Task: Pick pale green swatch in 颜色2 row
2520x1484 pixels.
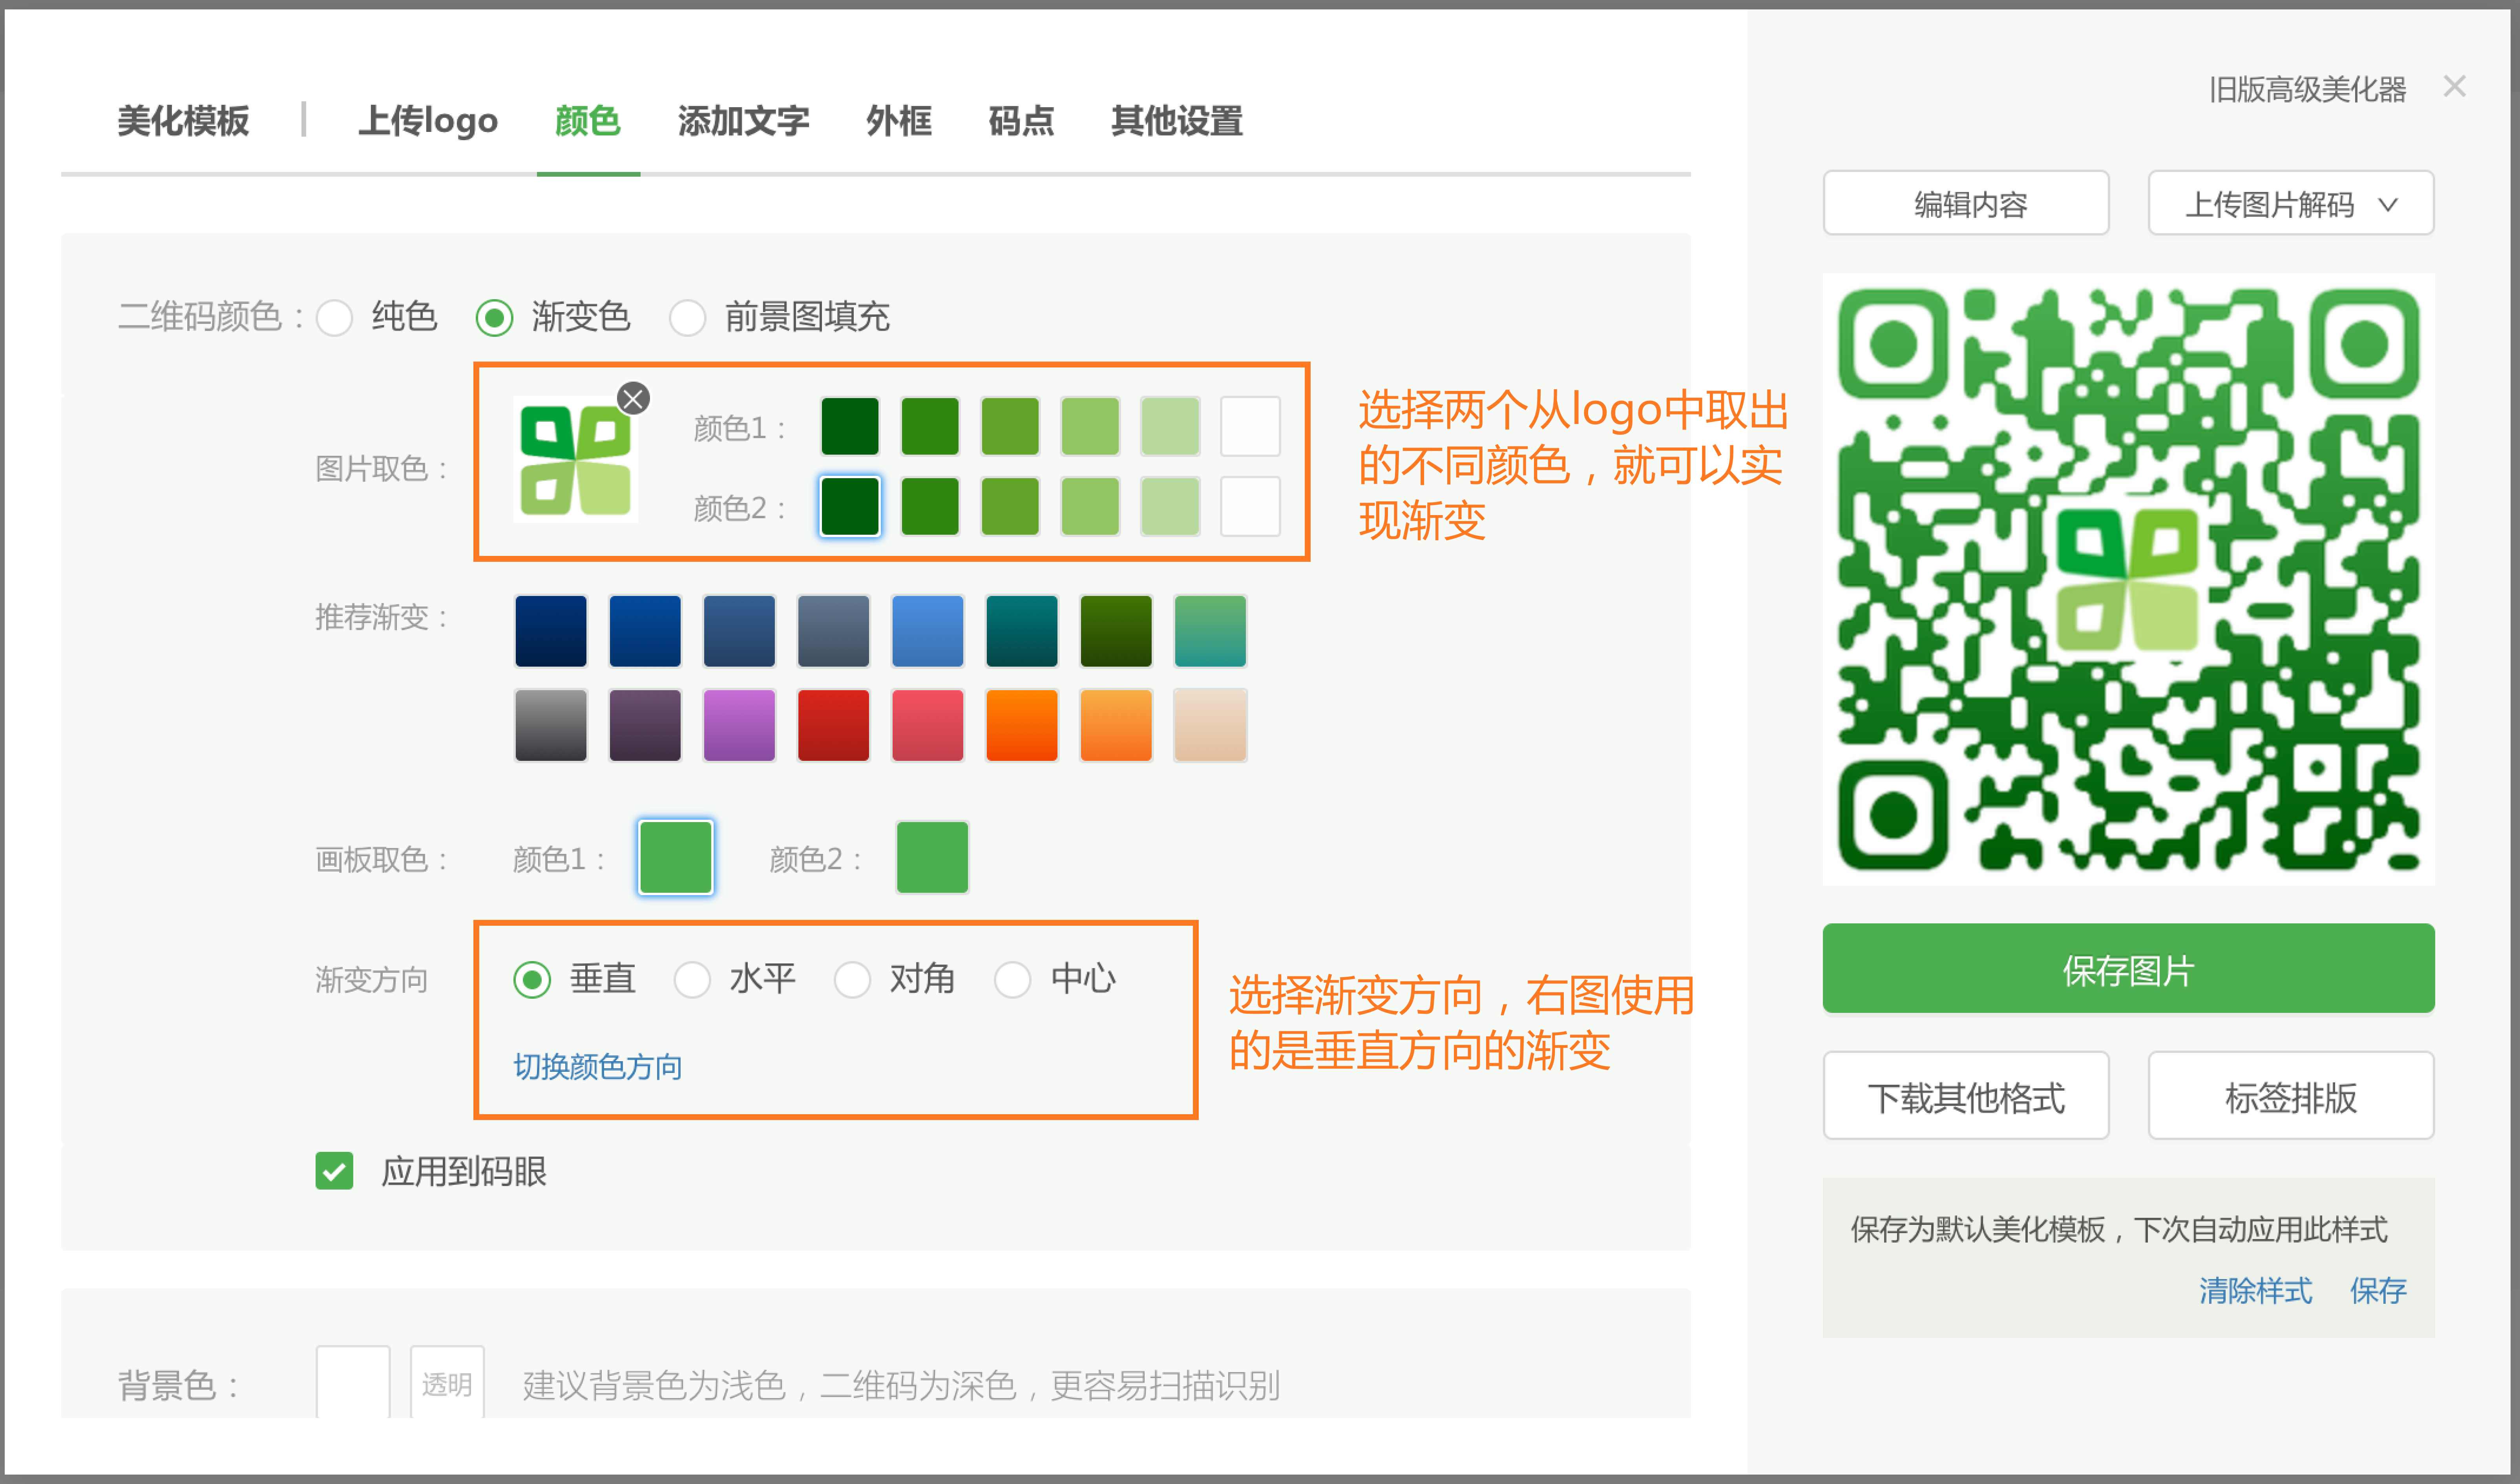Action: (x=1170, y=506)
